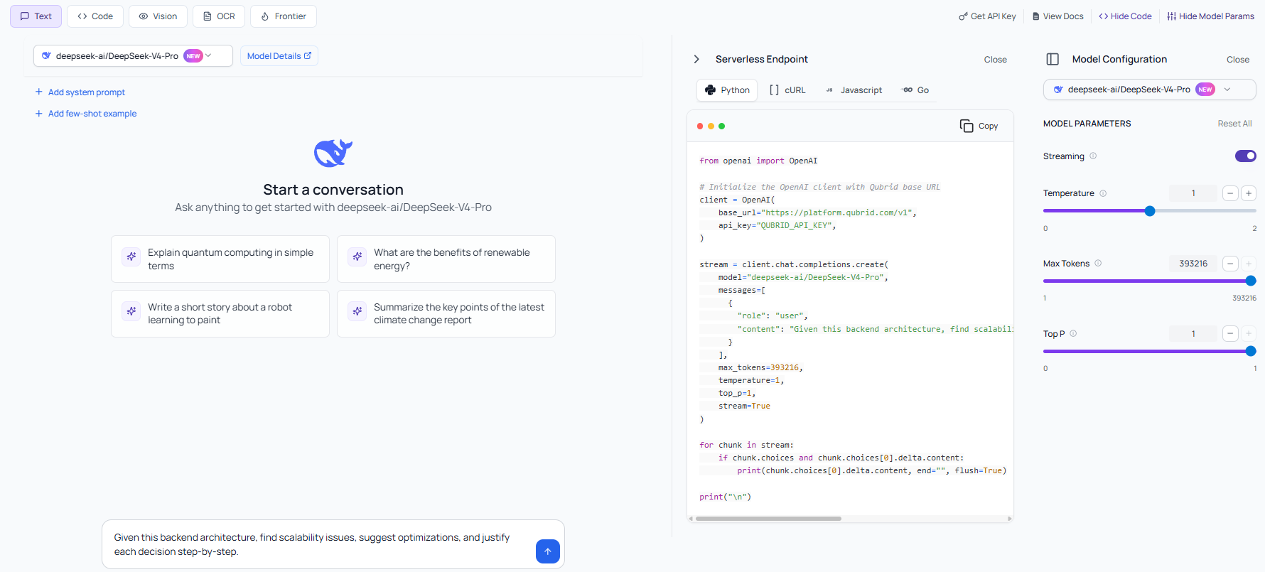Click Hide Model Params button
The height and width of the screenshot is (572, 1265).
(1211, 16)
